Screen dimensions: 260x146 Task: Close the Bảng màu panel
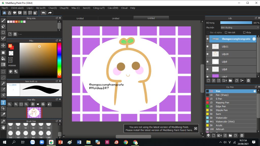pos(60,18)
